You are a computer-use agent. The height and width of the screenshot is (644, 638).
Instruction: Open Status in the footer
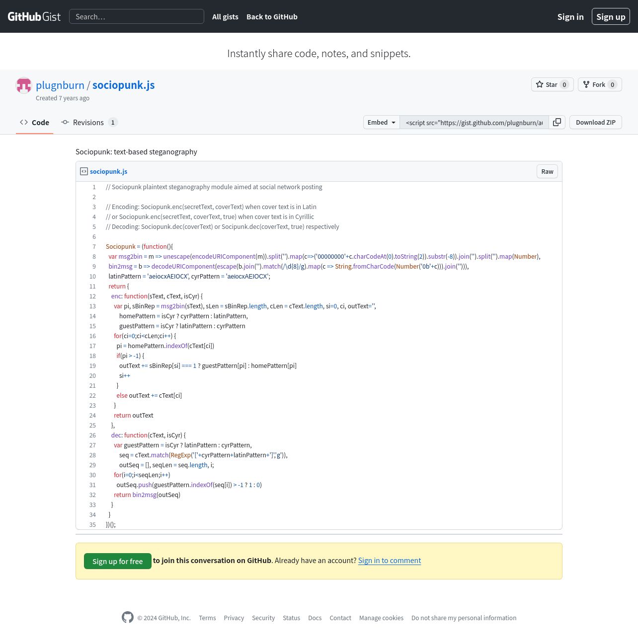[291, 618]
